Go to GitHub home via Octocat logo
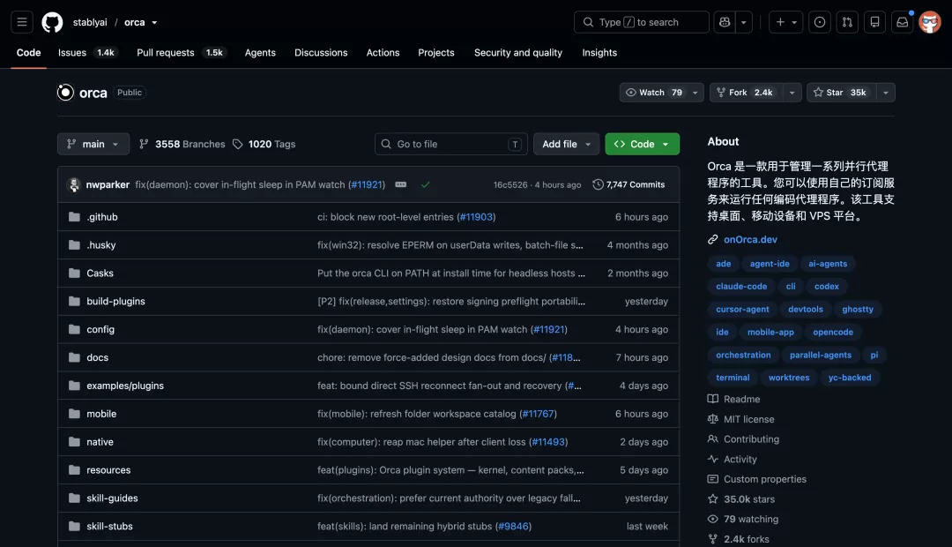 [x=52, y=22]
